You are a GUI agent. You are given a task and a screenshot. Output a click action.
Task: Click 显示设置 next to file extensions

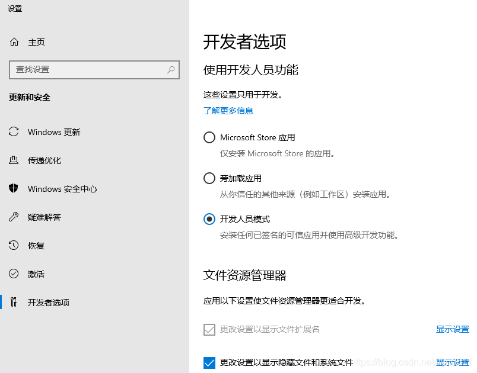pyautogui.click(x=453, y=329)
